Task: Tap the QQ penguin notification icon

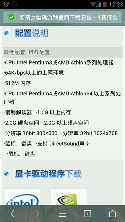Action: [15, 4]
